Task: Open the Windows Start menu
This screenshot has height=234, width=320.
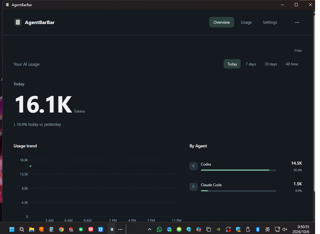Action: pyautogui.click(x=12, y=229)
